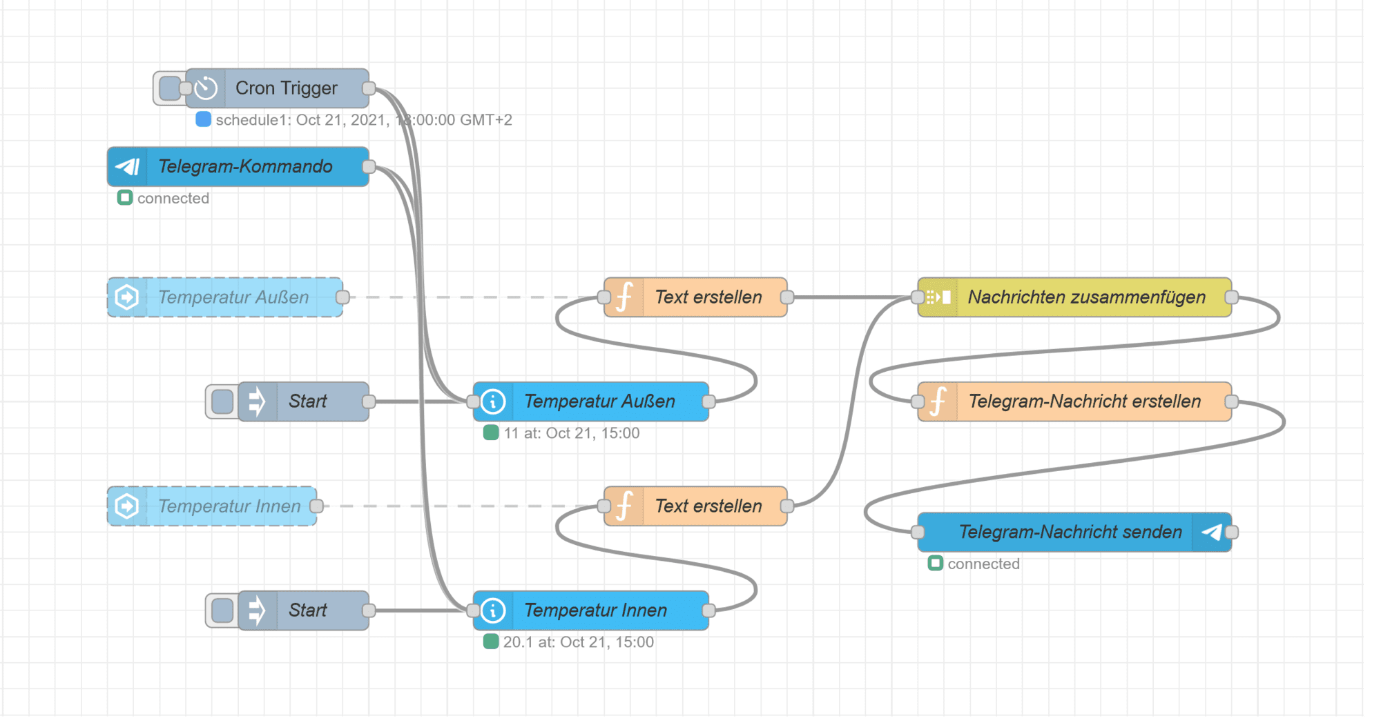The image size is (1381, 725).
Task: Click lower Text erstellen input port
Action: [x=604, y=506]
